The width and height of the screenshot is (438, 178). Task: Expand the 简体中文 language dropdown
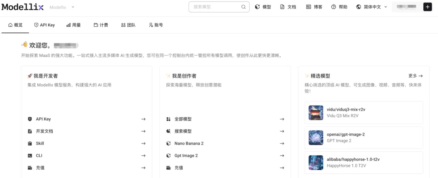(372, 7)
